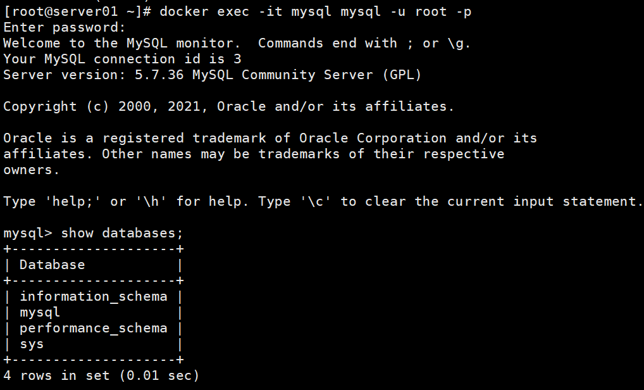Click the MySQL connection id line
The height and width of the screenshot is (390, 644).
[x=122, y=59]
